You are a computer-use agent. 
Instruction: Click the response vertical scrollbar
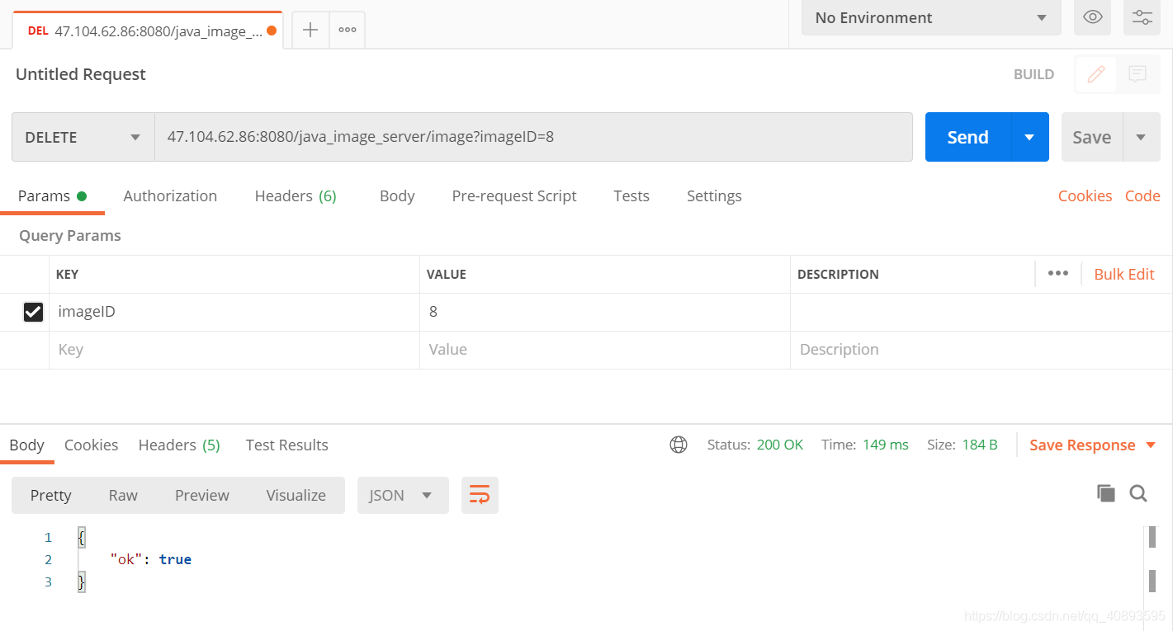(1152, 559)
